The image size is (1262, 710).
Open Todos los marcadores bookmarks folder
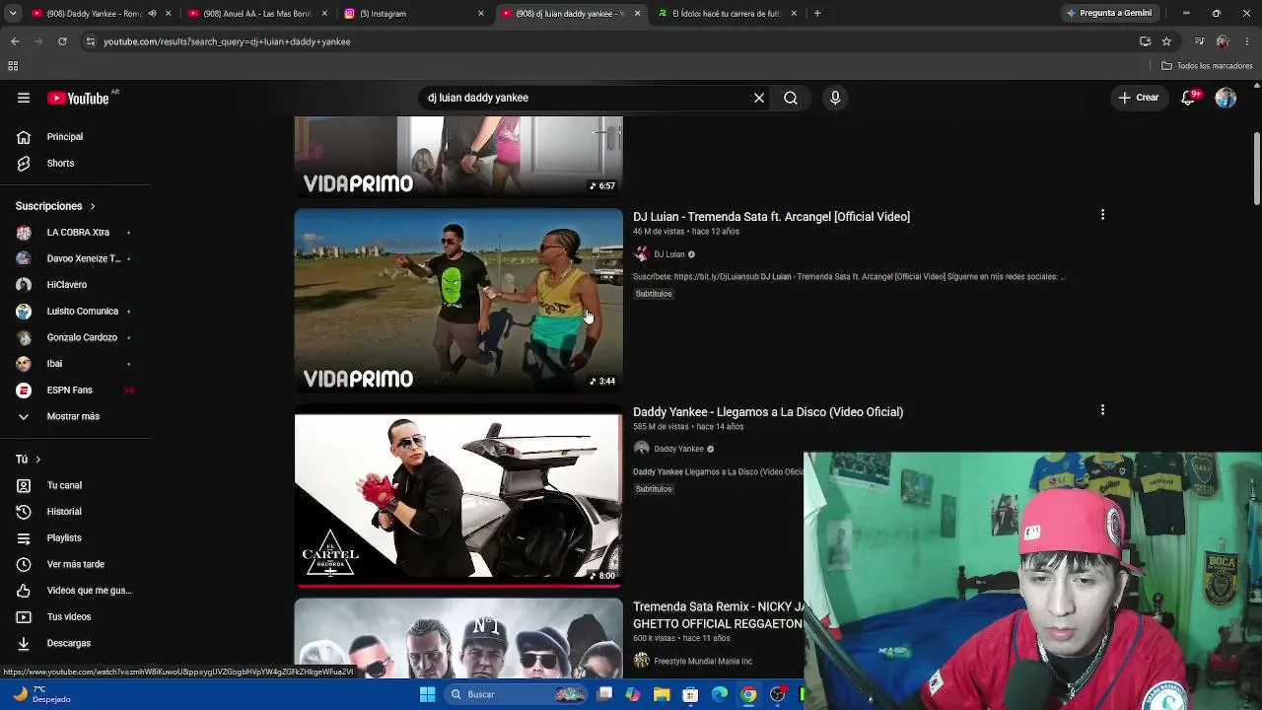[x=1207, y=66]
